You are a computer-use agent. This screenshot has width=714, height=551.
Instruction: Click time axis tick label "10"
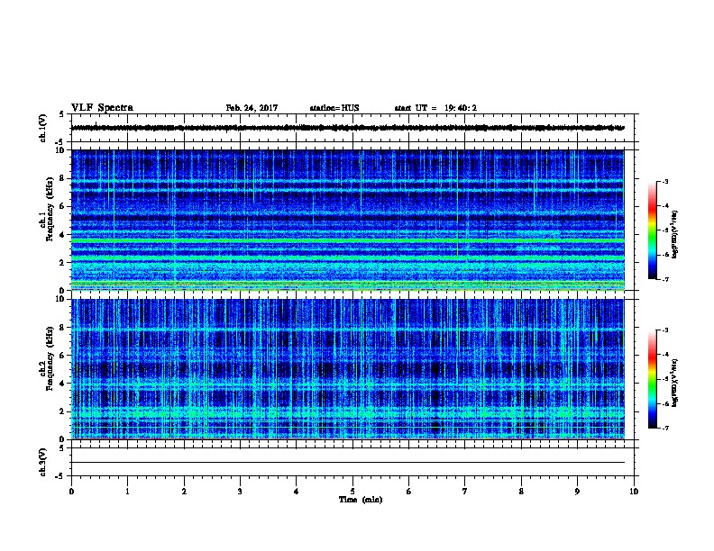click(634, 492)
